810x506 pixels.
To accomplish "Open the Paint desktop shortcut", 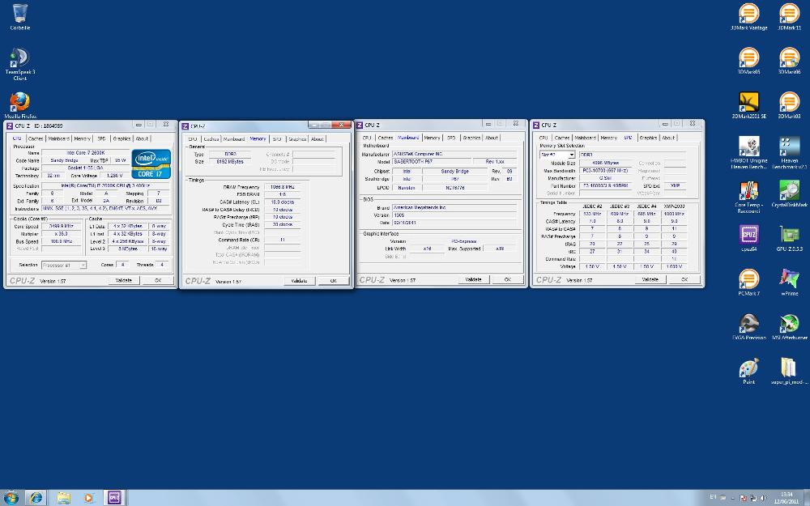I will click(748, 372).
